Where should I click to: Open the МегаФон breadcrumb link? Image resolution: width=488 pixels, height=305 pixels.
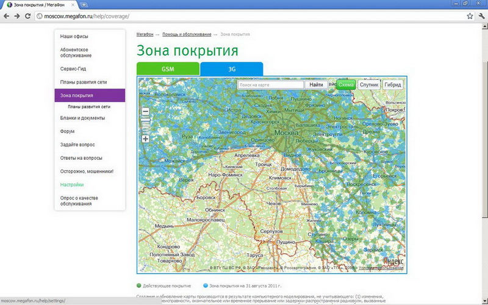[145, 34]
